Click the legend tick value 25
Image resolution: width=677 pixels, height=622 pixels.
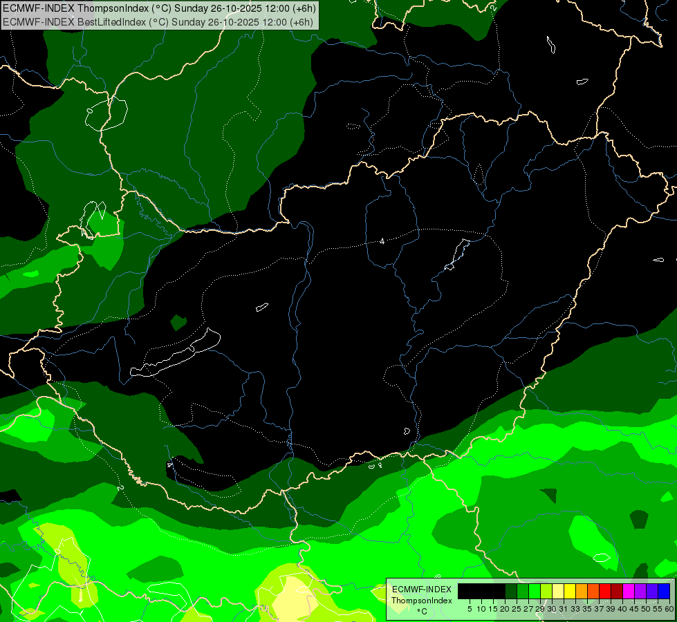pyautogui.click(x=517, y=609)
